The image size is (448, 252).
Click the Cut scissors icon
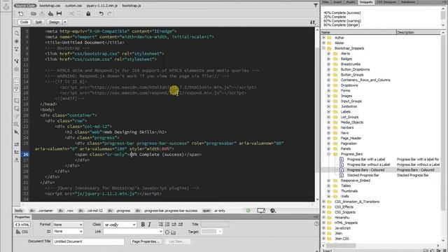coord(71,13)
